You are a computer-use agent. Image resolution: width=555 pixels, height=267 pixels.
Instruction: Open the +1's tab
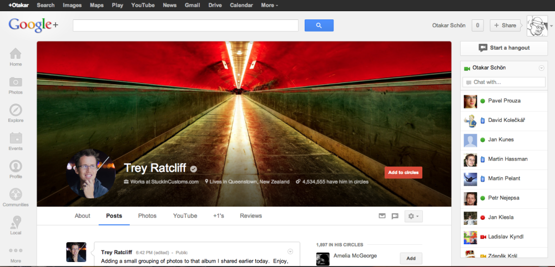point(219,216)
